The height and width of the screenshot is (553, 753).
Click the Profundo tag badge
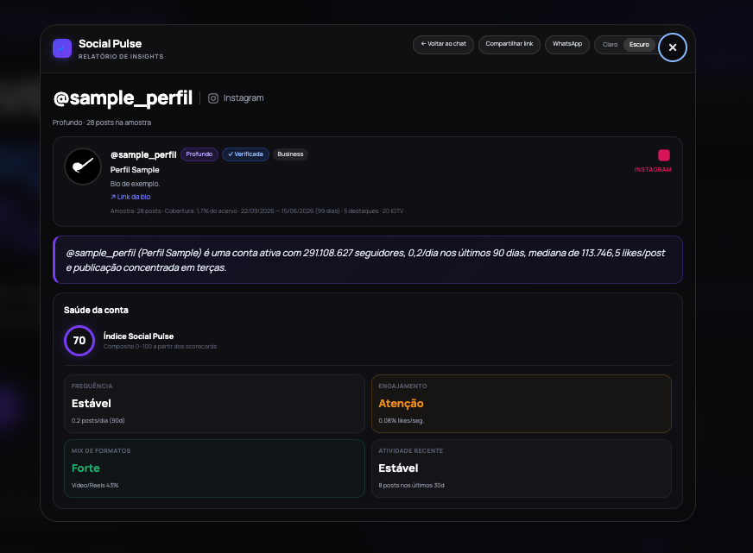[x=199, y=154]
